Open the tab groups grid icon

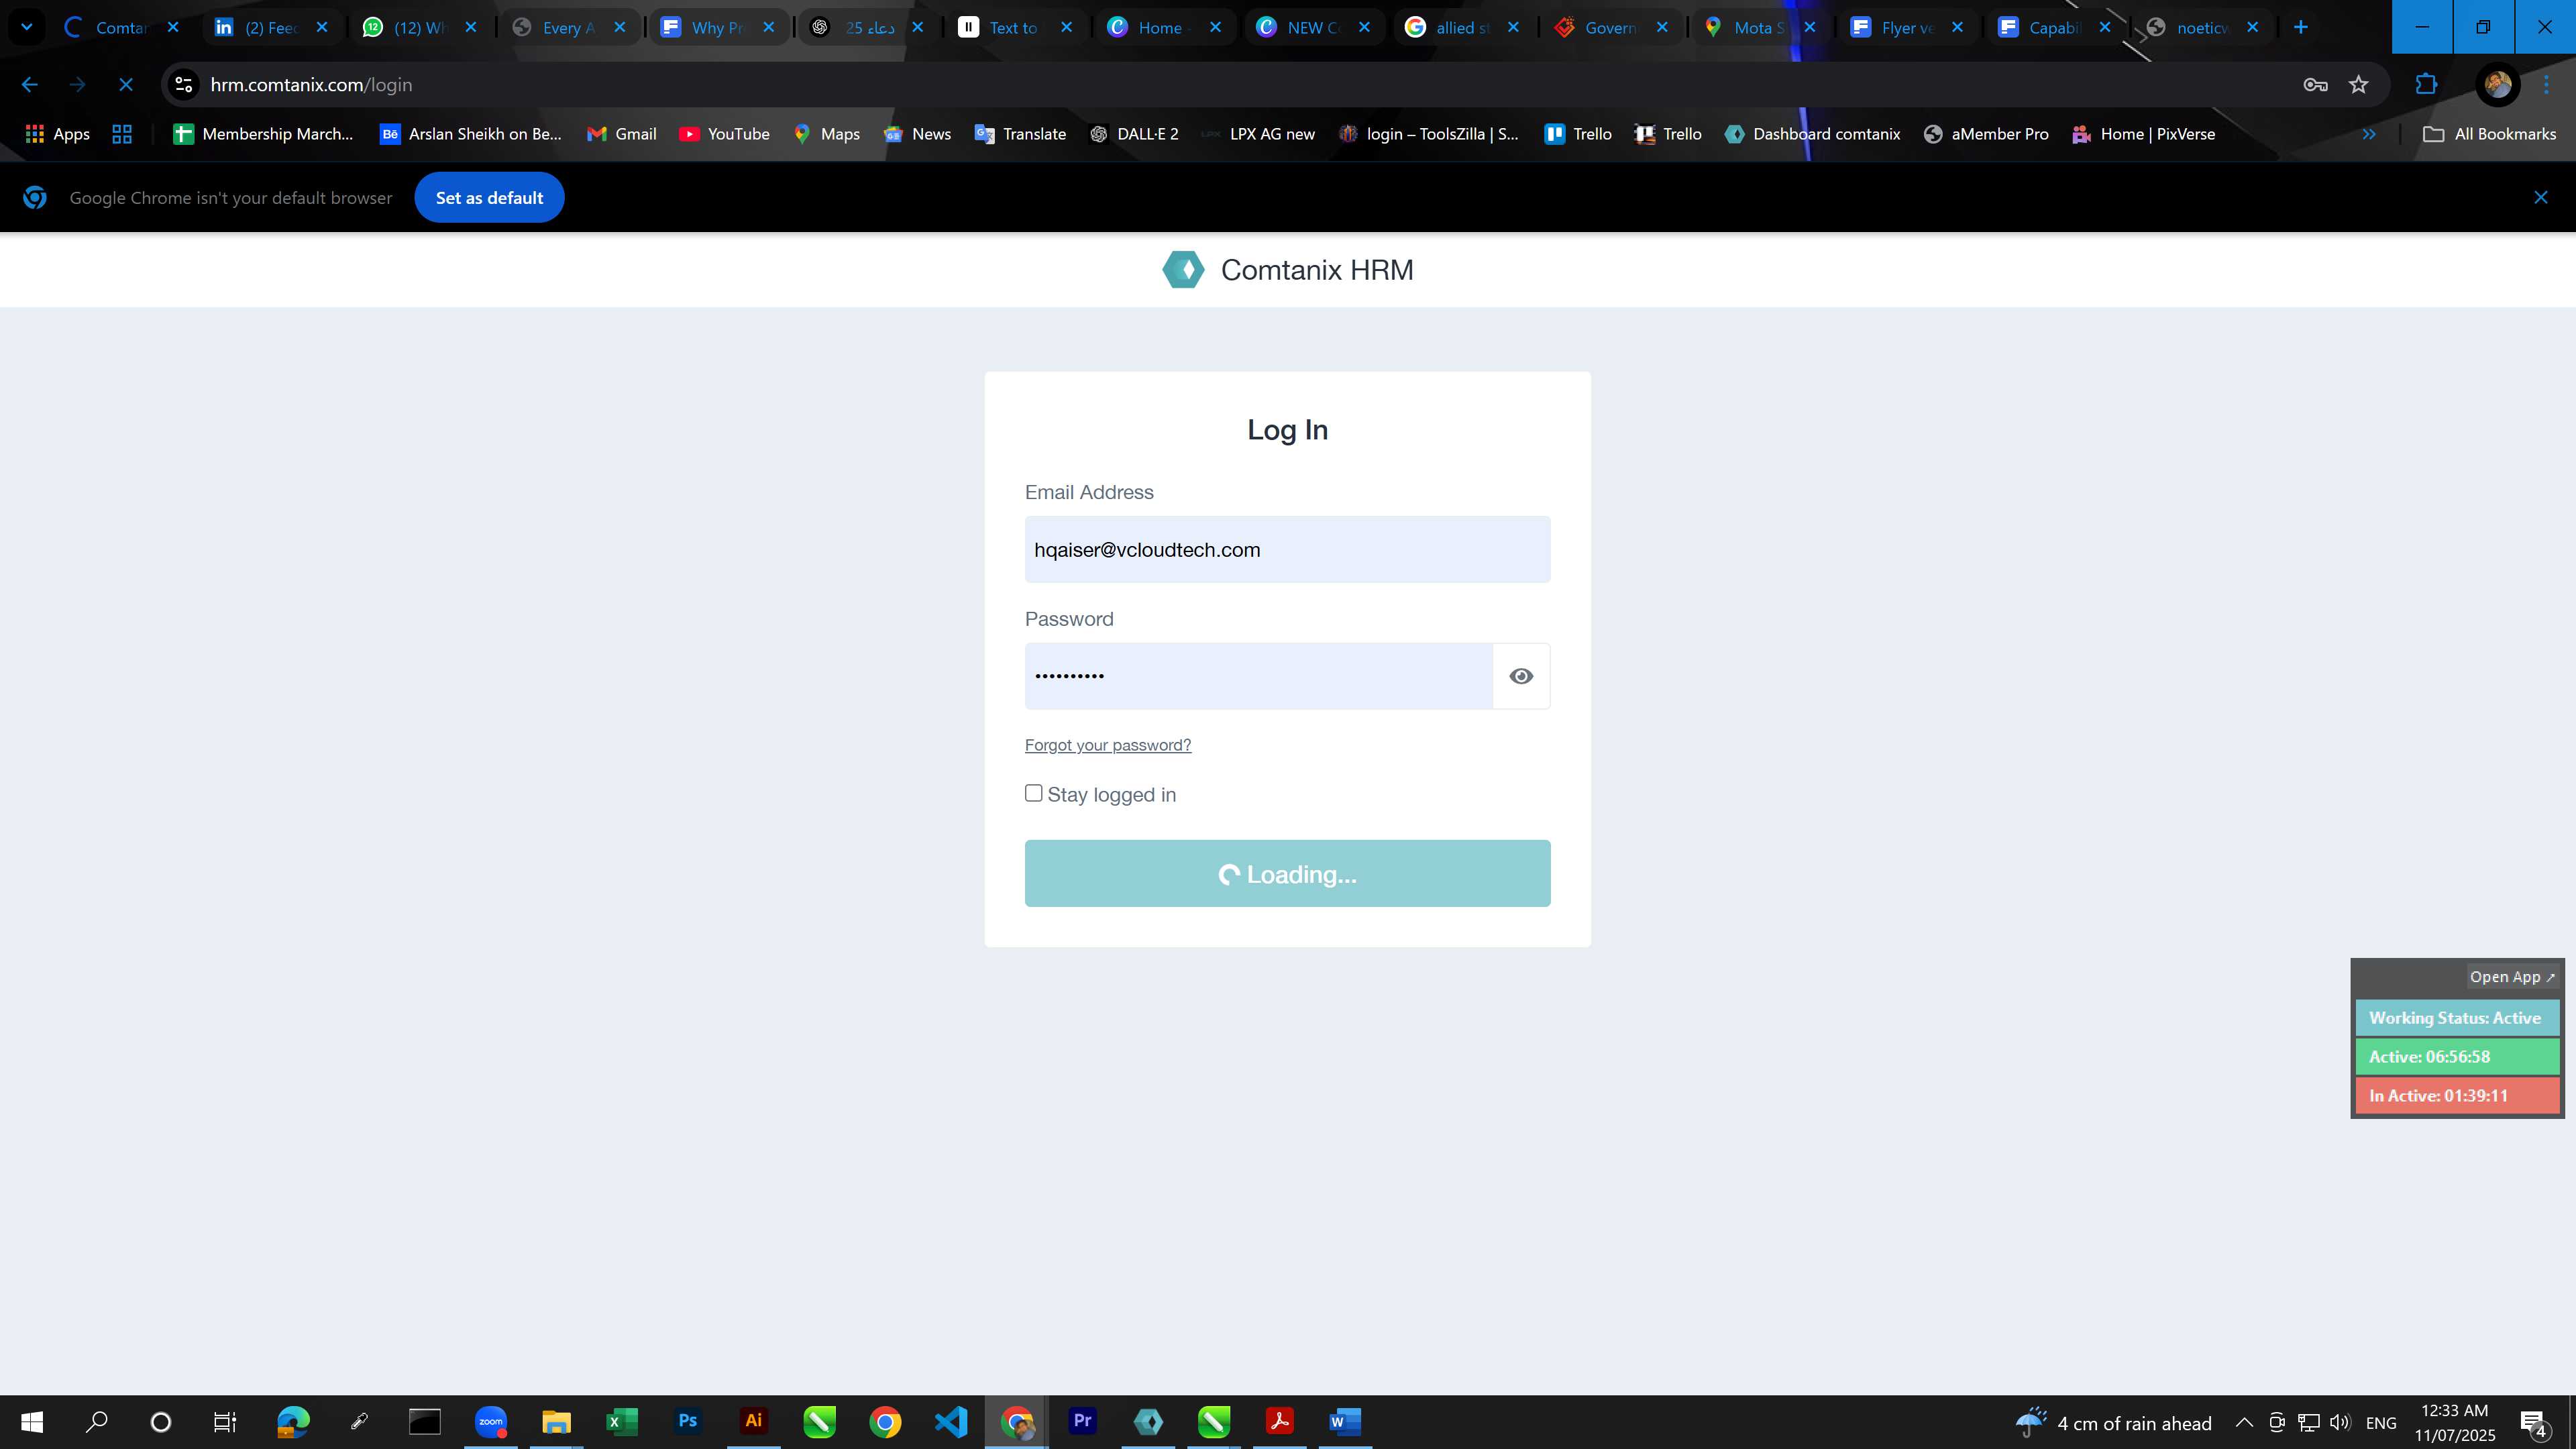pos(122,134)
